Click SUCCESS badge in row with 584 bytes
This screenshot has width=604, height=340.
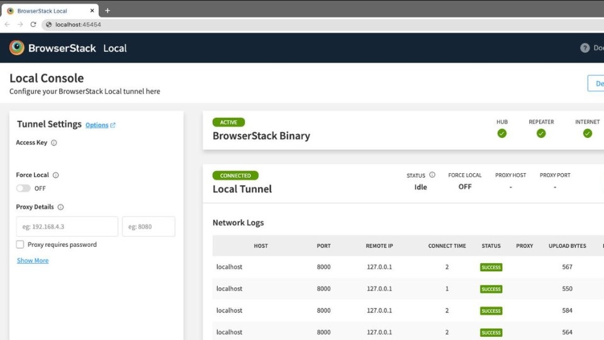coord(491,310)
